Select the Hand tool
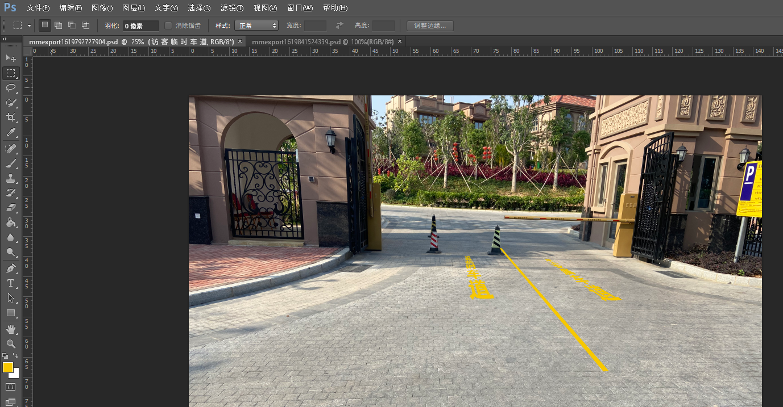Viewport: 783px width, 407px height. pos(11,329)
